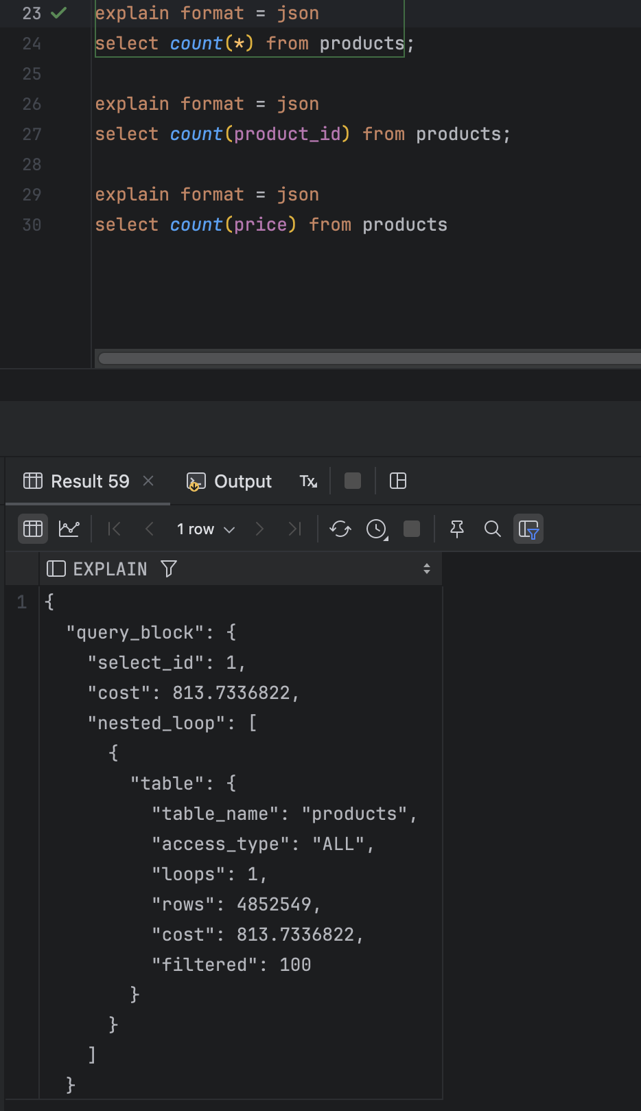The image size is (641, 1111).
Task: Open the EXPLAIN column filter funnel
Action: pos(169,569)
